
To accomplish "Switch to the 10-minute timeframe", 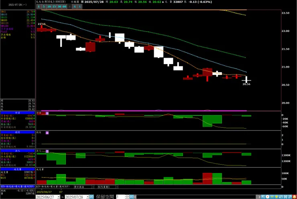I will coord(49,6).
